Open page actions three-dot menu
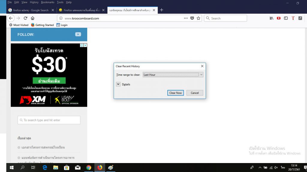 click(x=186, y=18)
